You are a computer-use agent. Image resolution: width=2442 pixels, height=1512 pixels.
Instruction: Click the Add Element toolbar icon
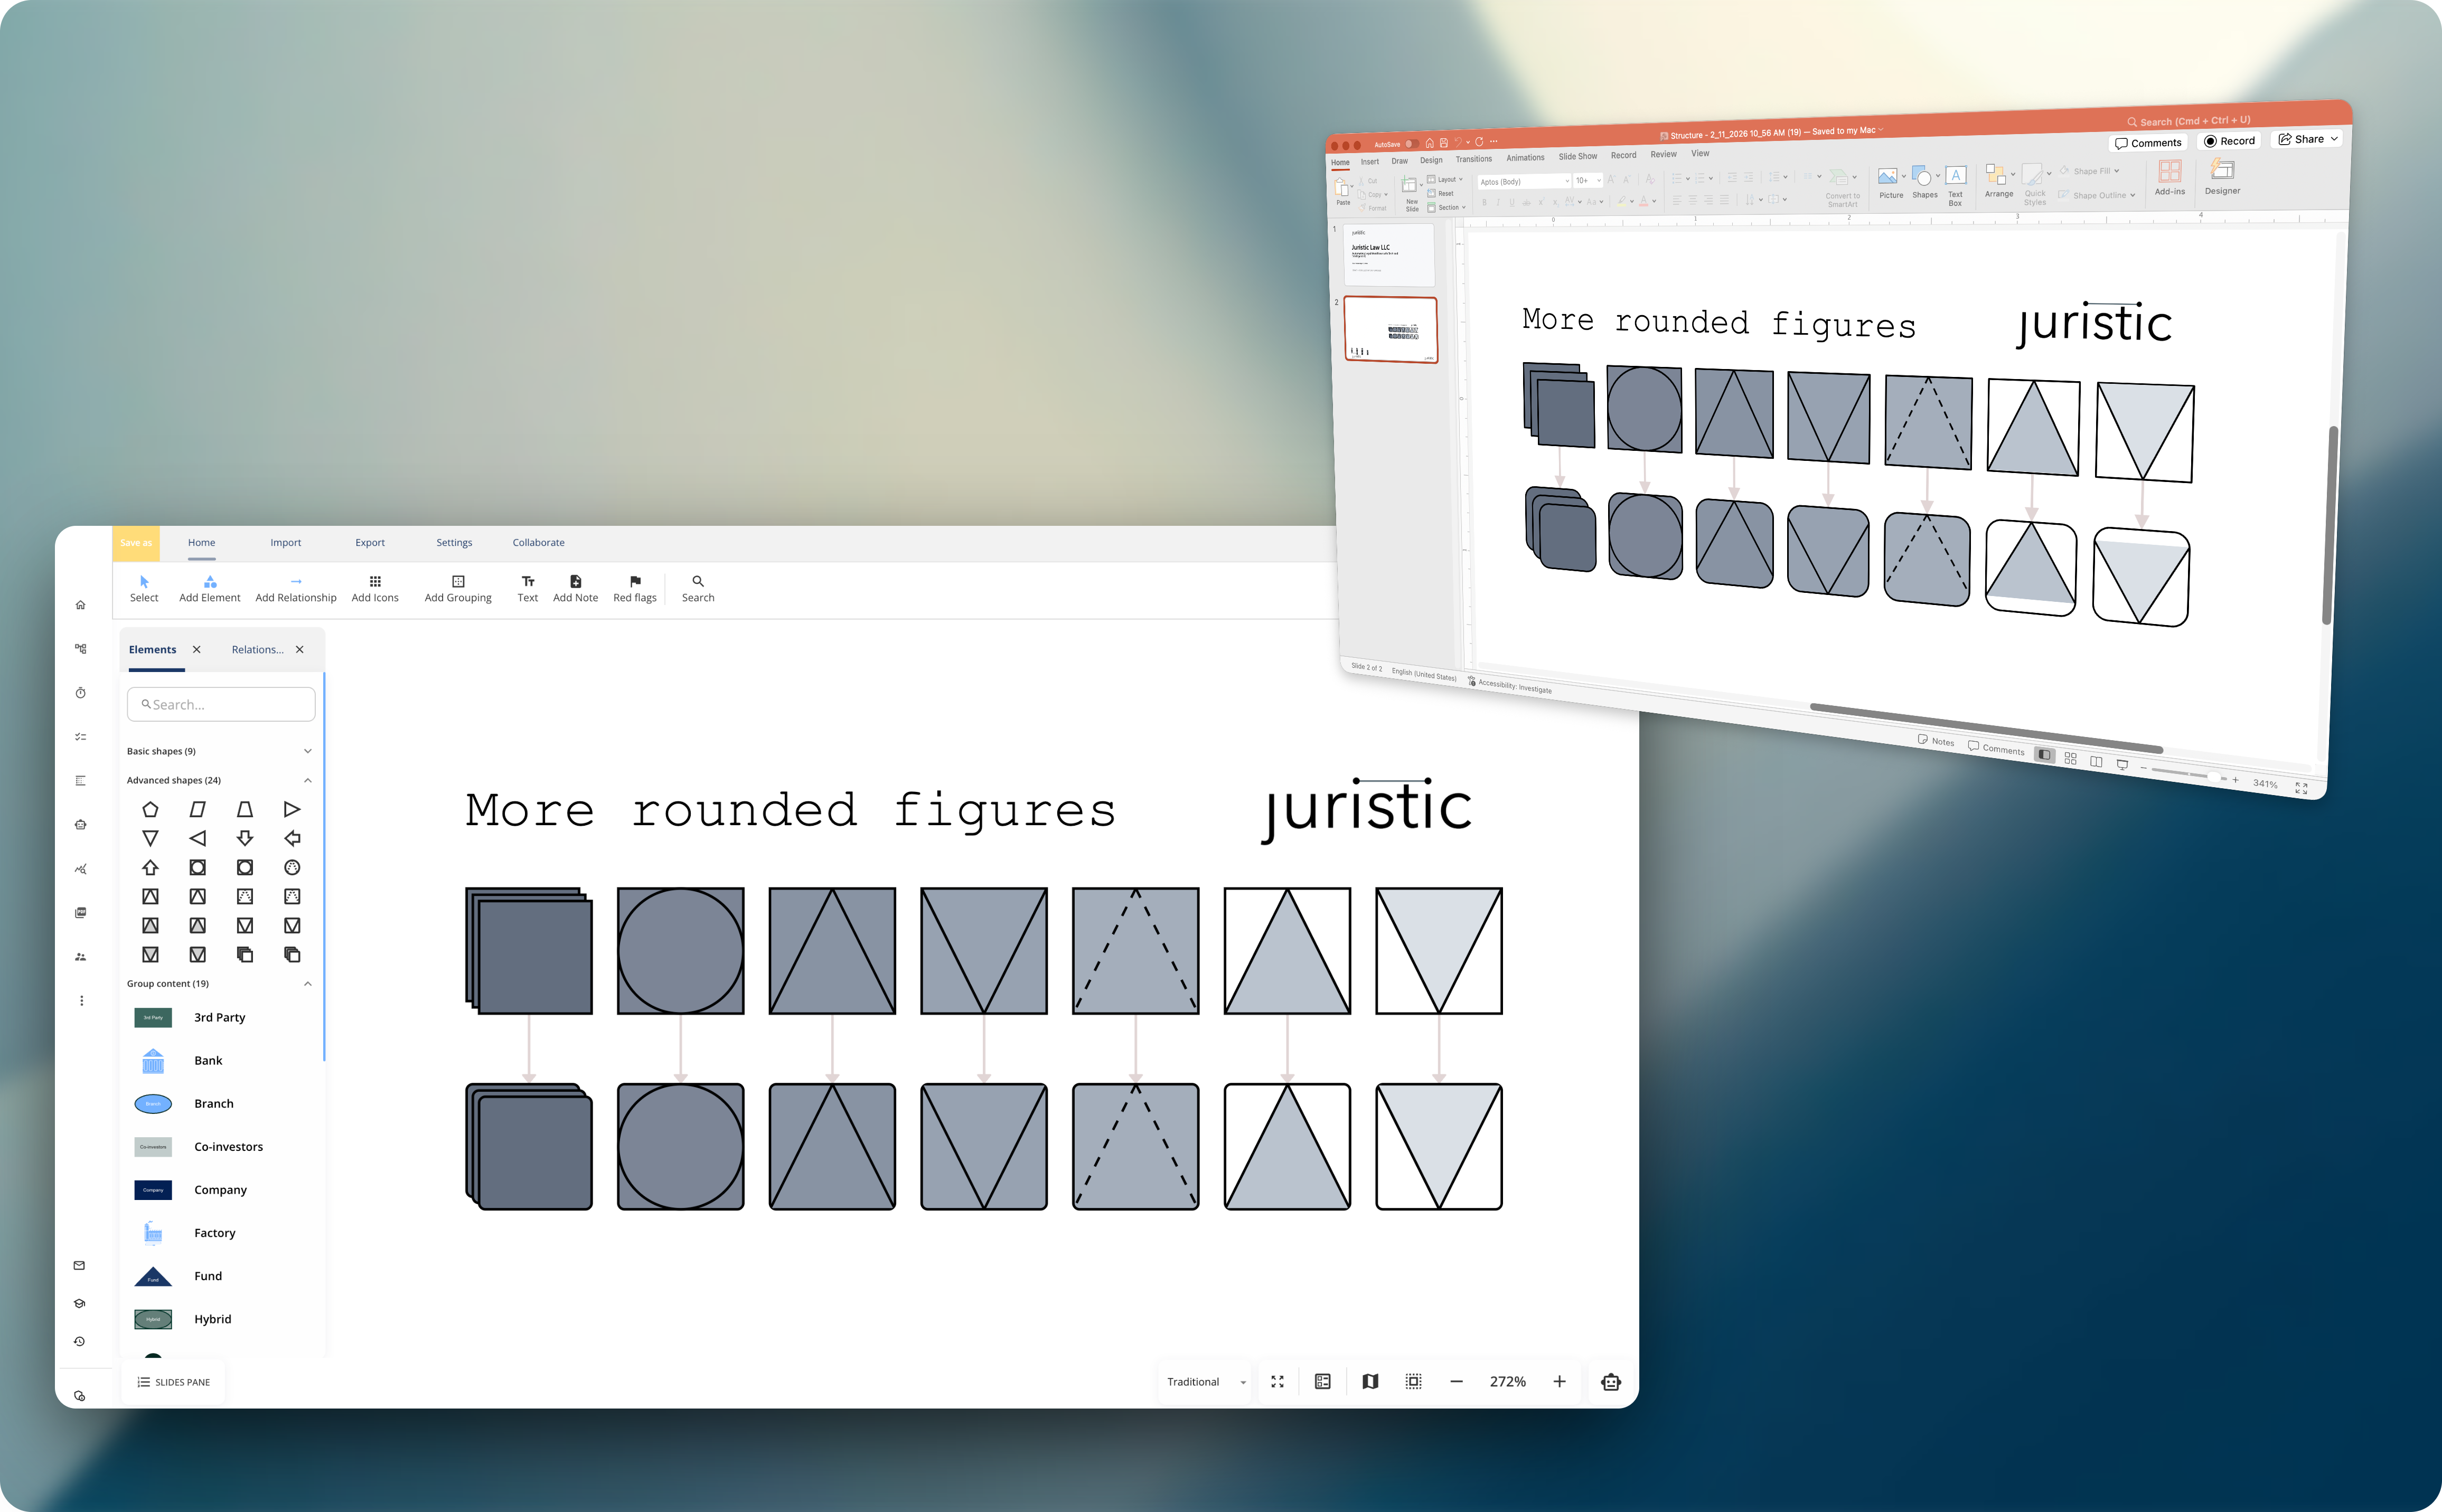click(x=209, y=588)
